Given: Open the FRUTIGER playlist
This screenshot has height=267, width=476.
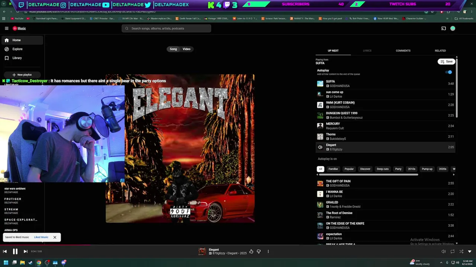Looking at the screenshot, I should click(x=21, y=201).
